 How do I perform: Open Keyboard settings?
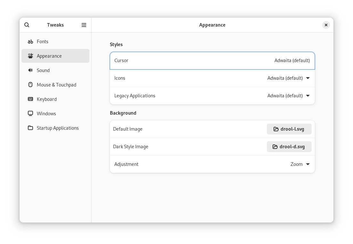click(x=55, y=99)
